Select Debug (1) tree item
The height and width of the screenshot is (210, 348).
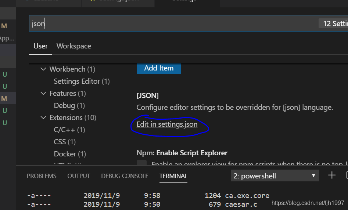69,106
